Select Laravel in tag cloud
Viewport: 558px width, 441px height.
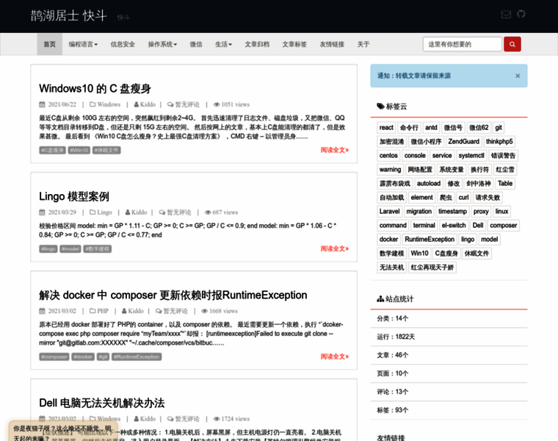coord(389,211)
